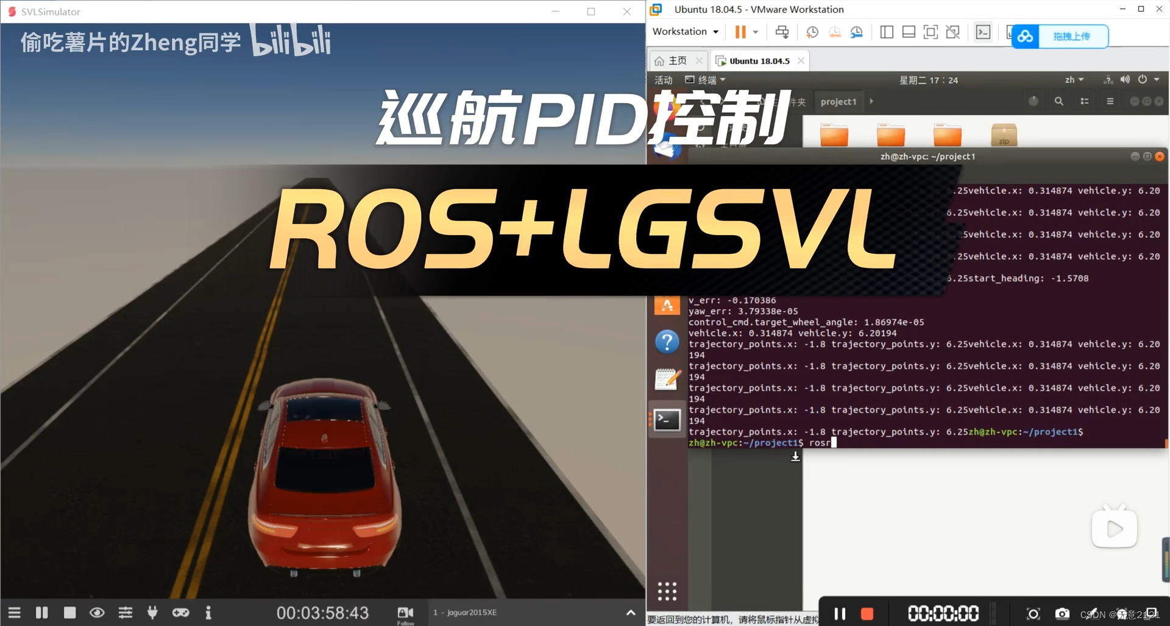Toggle VMware thumbnail bar view
Screen dimensions: 1170x626
909,32
